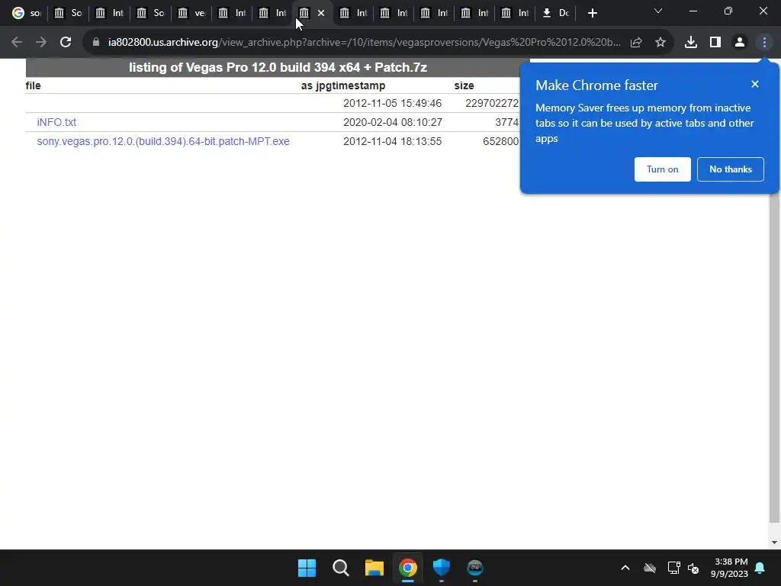
Task: Open the screen recorder taskbar app
Action: point(474,568)
